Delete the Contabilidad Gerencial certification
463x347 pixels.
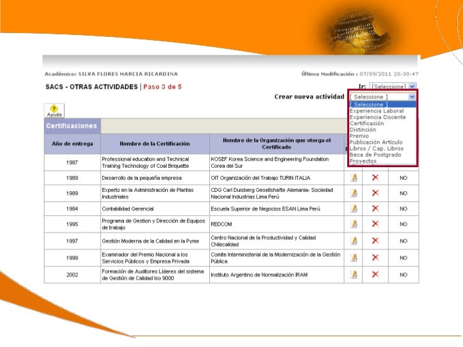coord(375,208)
